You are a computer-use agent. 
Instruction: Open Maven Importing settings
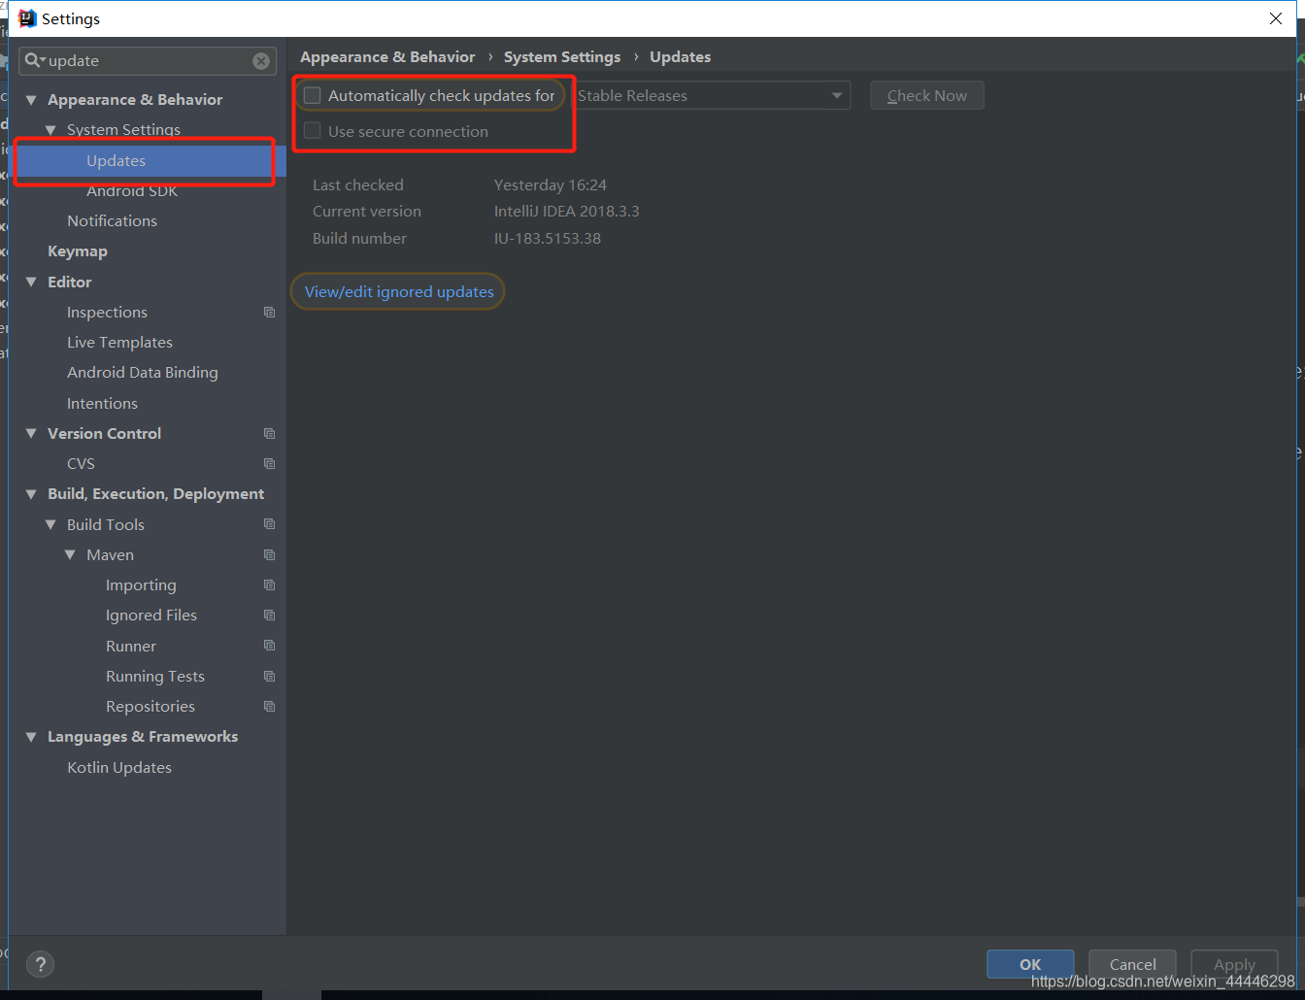point(141,585)
